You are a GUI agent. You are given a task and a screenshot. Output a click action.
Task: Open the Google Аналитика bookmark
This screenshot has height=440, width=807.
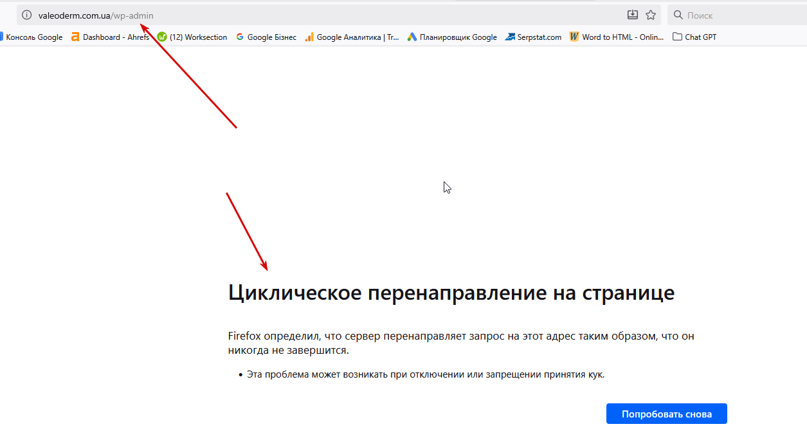pos(352,37)
